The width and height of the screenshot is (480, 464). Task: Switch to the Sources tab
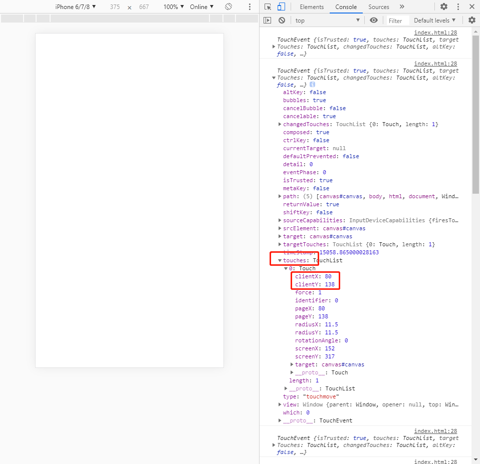point(379,7)
